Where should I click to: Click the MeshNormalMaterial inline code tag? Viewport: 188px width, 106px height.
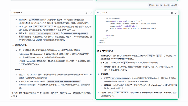(120, 78)
